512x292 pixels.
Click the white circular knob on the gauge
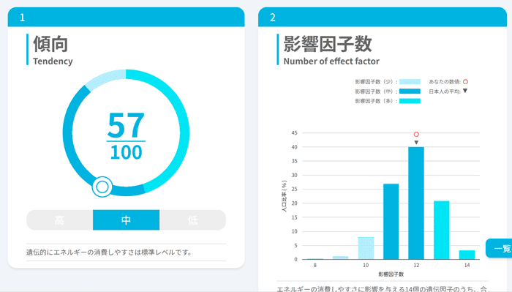pos(102,187)
